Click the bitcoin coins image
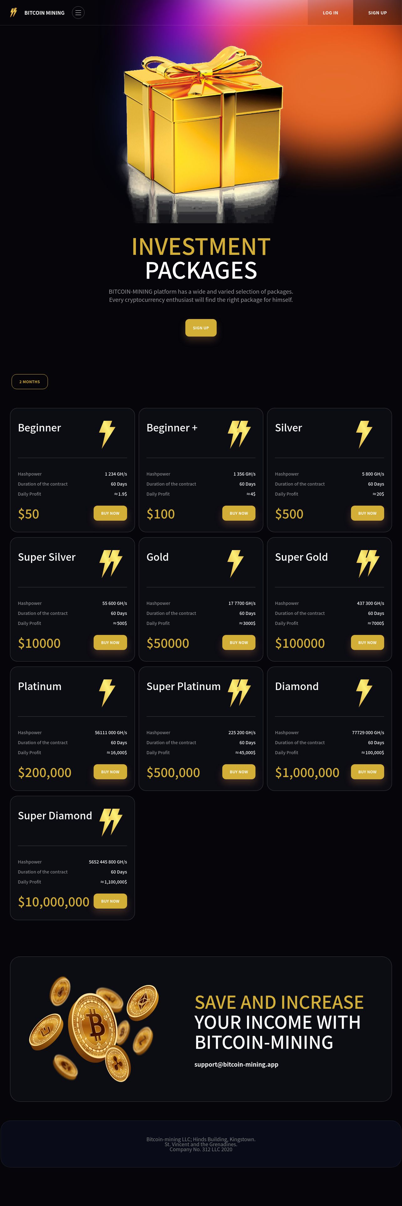Screen dimensions: 402x1206 coord(94,1028)
